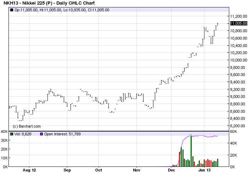The height and width of the screenshot is (181, 248).
Task: Click the 'Nov' date axis label
Action: (136, 170)
